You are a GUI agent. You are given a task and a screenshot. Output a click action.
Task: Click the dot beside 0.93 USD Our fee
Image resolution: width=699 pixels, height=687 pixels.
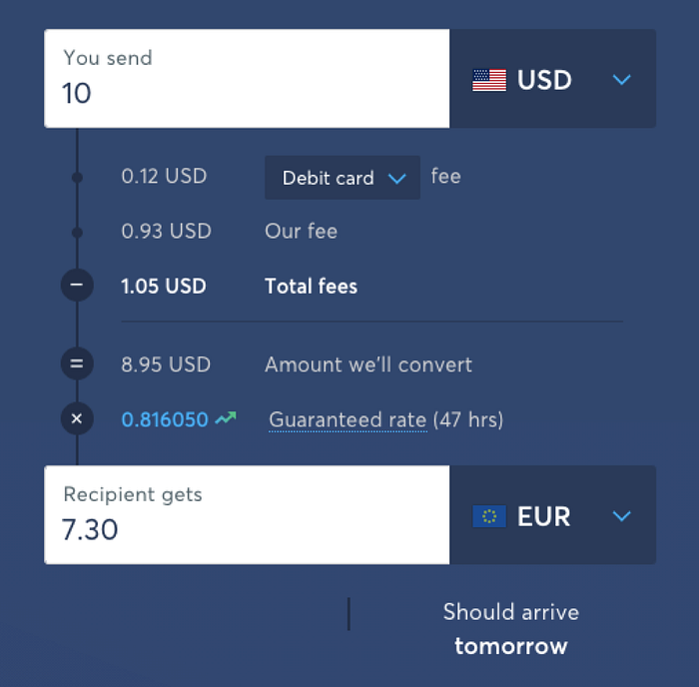pos(77,233)
